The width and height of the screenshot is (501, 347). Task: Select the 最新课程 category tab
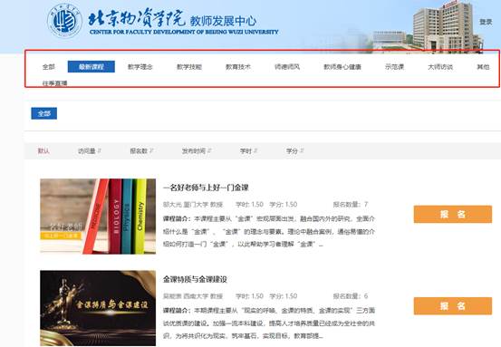(x=92, y=67)
